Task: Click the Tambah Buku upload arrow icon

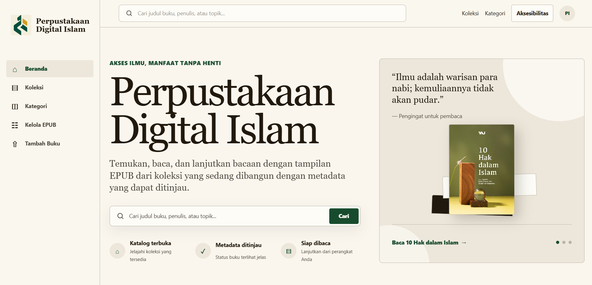Action: click(15, 144)
